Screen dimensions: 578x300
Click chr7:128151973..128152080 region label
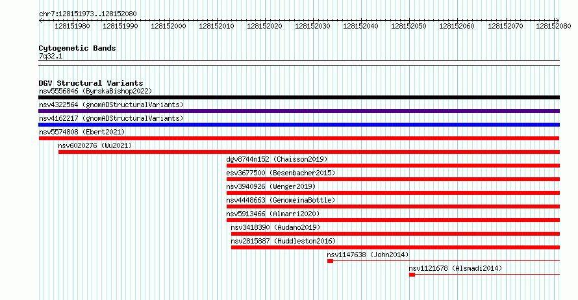(x=88, y=14)
